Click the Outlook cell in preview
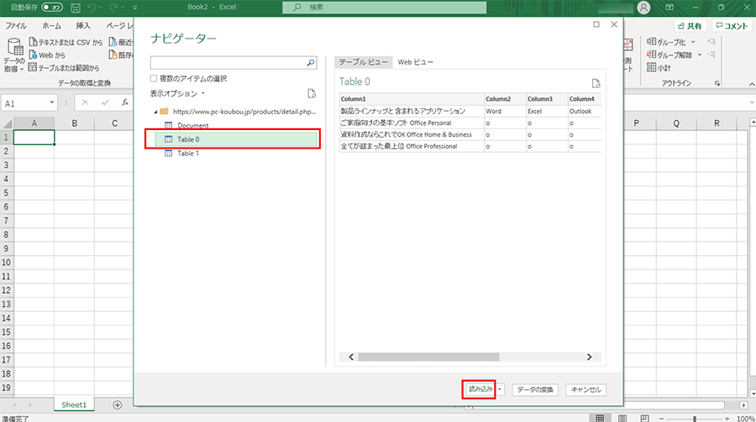Screen dimensions: 756x422 point(585,112)
